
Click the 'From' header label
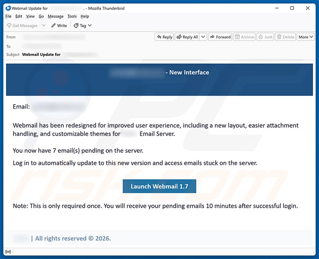[11, 37]
